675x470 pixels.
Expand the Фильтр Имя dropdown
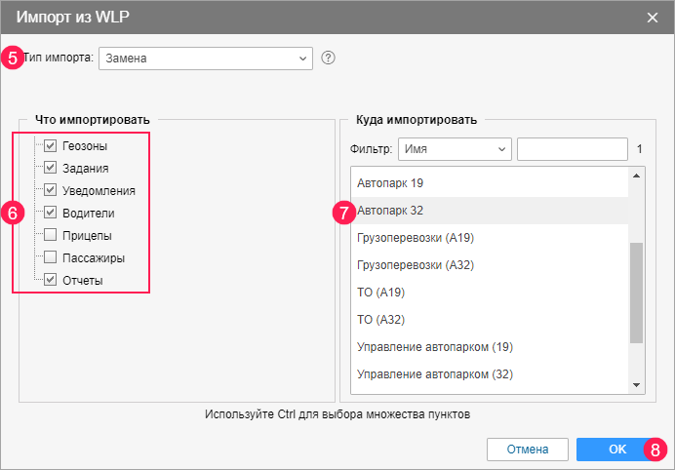point(455,149)
